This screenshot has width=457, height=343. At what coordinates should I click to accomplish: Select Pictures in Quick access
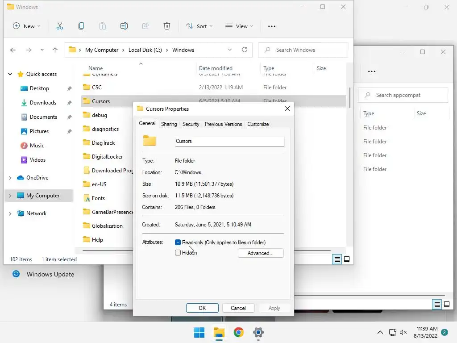coord(39,131)
